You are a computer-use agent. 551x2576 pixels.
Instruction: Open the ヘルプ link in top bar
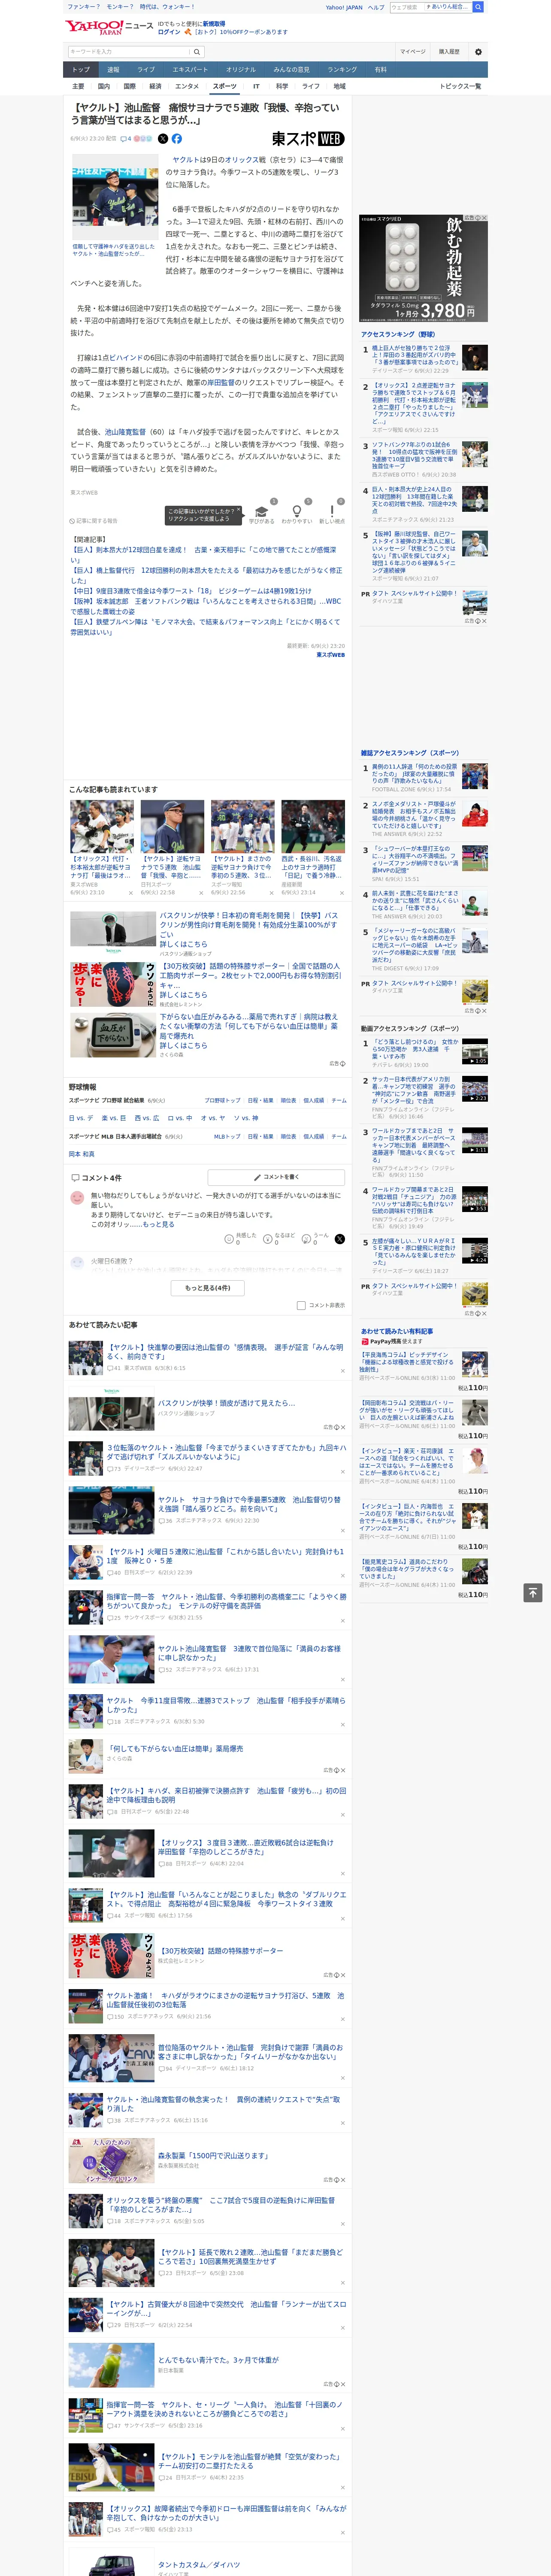point(376,7)
